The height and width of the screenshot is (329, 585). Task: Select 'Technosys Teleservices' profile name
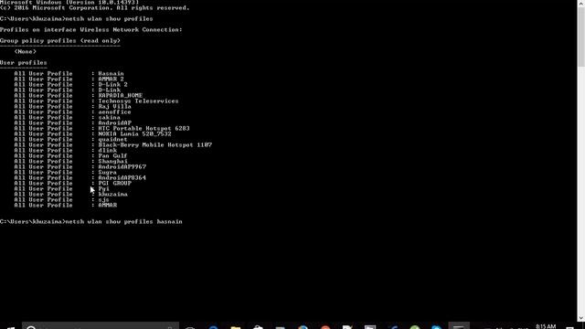[138, 101]
